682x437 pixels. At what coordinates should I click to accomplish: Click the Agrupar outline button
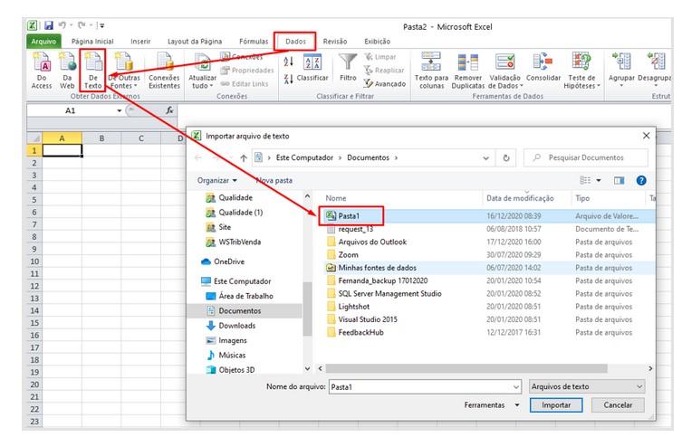621,70
